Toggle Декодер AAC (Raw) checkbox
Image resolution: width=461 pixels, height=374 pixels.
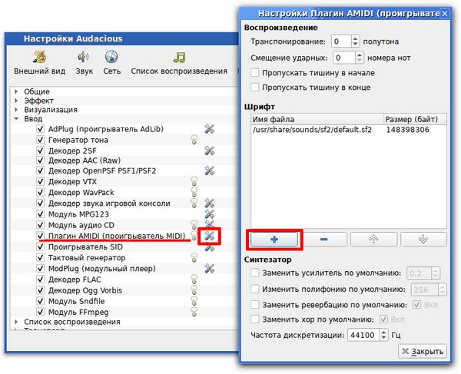coord(40,161)
